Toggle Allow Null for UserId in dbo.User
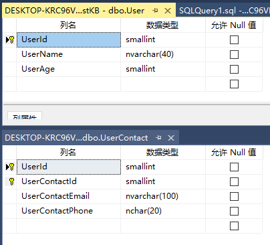 (234, 40)
